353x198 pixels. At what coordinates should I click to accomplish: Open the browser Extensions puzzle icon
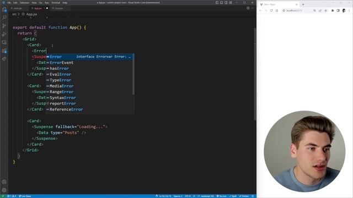point(333,10)
